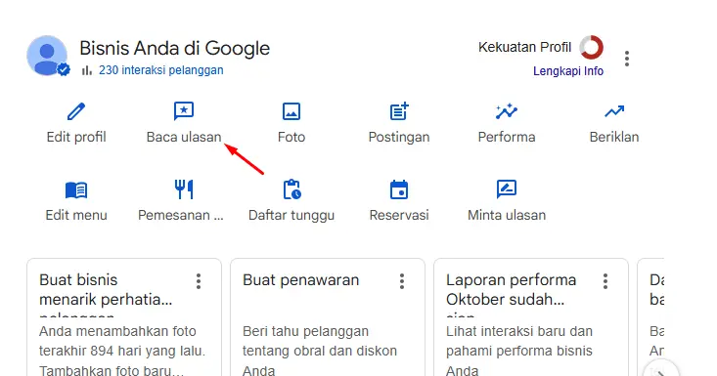The image size is (717, 376).
Task: Click the Pemesanan fork and knife icon
Action: [184, 189]
